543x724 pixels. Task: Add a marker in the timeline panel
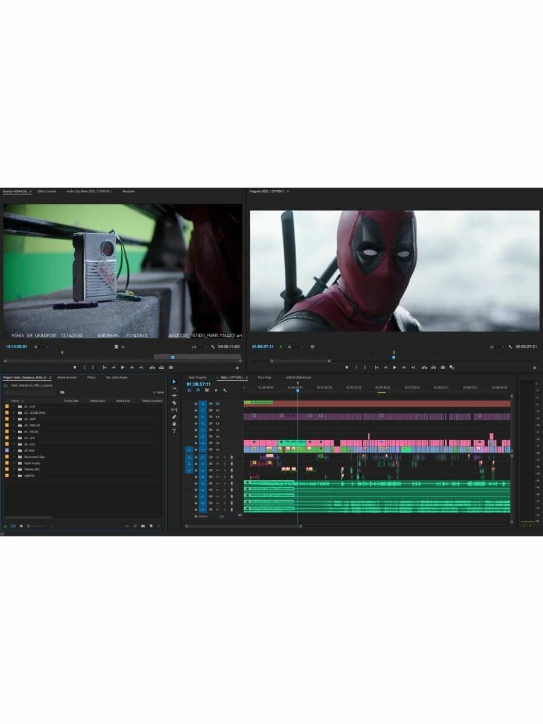click(x=216, y=390)
